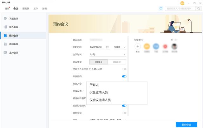Click the host icon next to 主持会议
This screenshot has width=203, height=128.
5,52
